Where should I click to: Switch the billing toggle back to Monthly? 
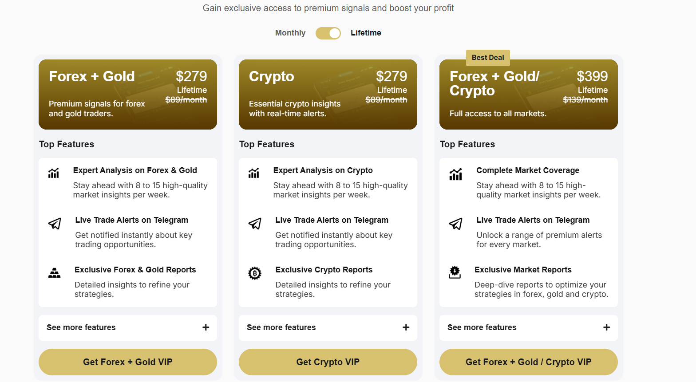(x=328, y=33)
